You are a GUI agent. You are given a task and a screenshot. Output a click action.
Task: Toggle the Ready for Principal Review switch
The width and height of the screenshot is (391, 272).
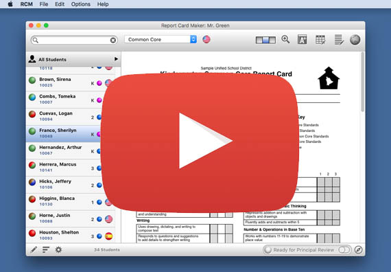[344, 250]
